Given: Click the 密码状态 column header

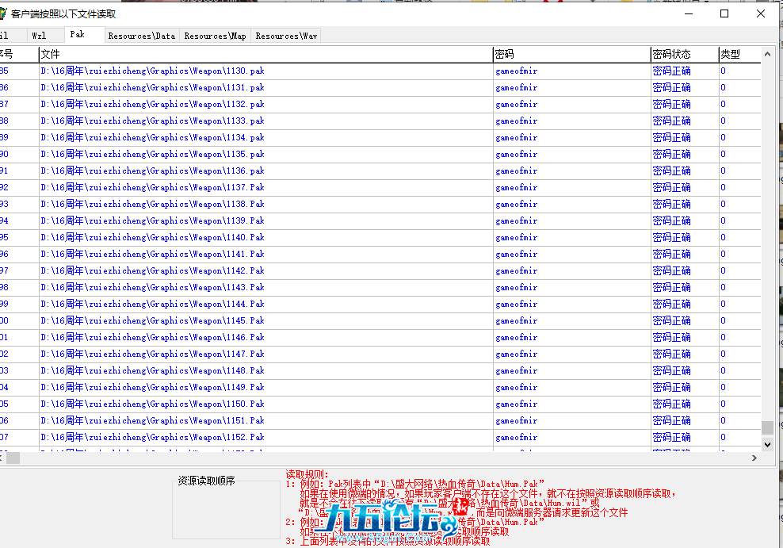Looking at the screenshot, I should coord(682,54).
